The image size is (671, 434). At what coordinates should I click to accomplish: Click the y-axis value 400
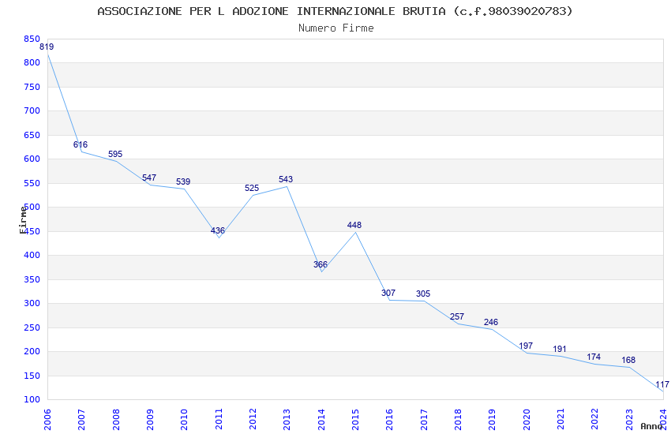pyautogui.click(x=32, y=255)
